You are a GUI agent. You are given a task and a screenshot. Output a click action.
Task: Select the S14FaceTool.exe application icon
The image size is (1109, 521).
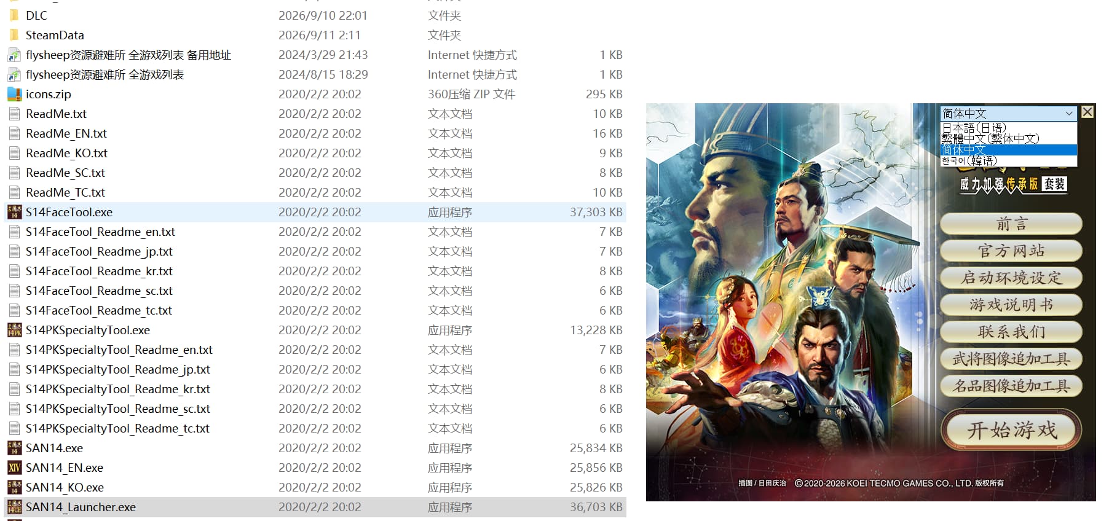[14, 212]
